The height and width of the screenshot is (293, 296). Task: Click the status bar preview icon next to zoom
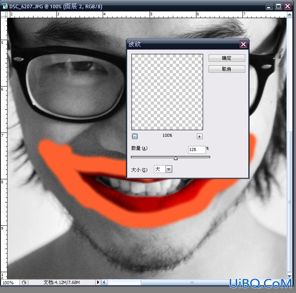(x=24, y=282)
